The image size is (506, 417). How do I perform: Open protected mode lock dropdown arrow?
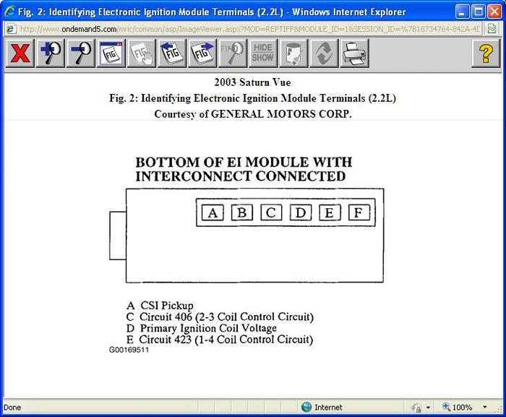click(428, 408)
